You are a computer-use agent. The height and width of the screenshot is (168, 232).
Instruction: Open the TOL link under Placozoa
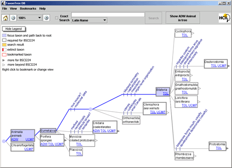[79, 154]
